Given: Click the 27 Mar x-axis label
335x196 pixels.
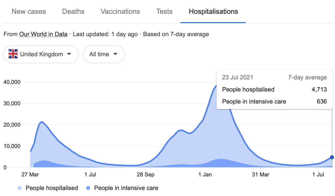Looking at the screenshot, I should (x=30, y=175).
